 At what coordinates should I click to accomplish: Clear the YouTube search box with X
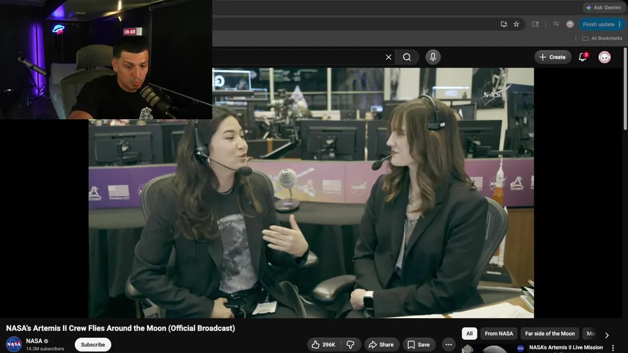389,57
